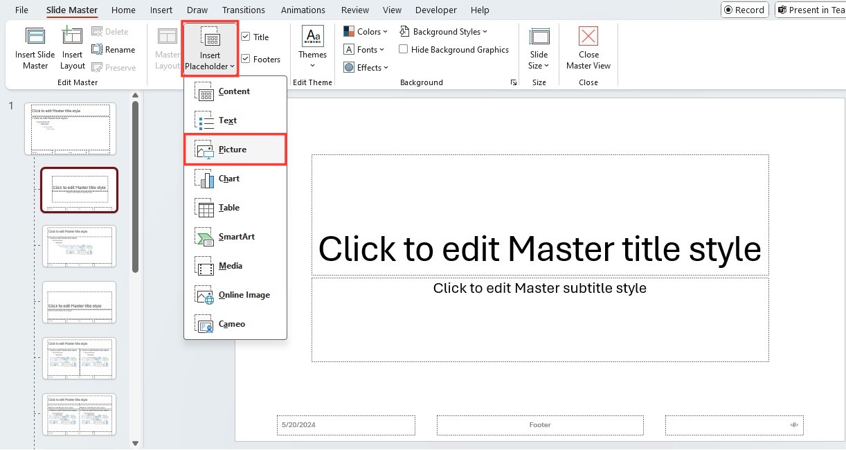Click the date placeholder 5/20/2024

coord(346,425)
